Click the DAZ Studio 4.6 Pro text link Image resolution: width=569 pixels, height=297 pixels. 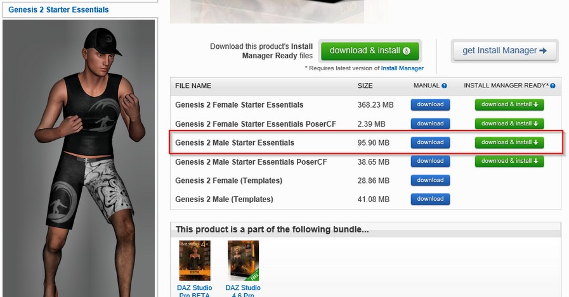(x=243, y=291)
